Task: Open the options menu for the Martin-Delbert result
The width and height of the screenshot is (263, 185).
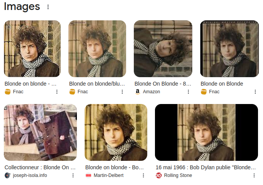Action: click(143, 175)
